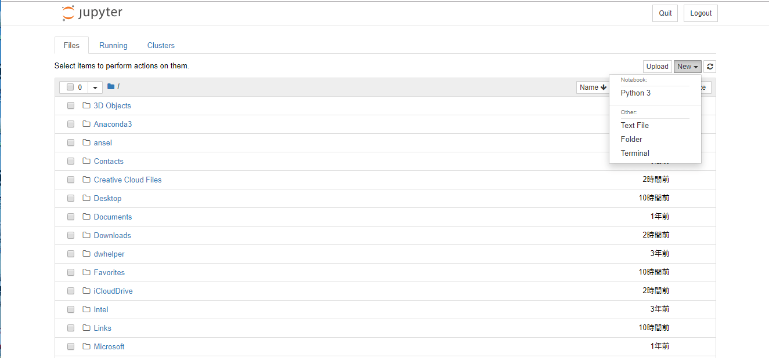Screen dimensions: 769x358
Task: Select Terminal in the New menu
Action: (x=635, y=153)
